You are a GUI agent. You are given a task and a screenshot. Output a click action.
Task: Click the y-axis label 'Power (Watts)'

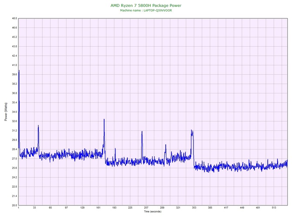click(x=6, y=112)
